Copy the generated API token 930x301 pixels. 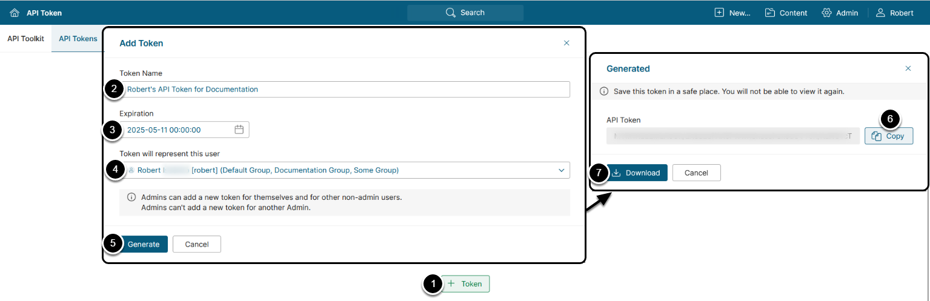pos(889,136)
